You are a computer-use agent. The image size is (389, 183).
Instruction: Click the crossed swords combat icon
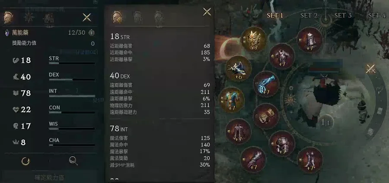371,68
